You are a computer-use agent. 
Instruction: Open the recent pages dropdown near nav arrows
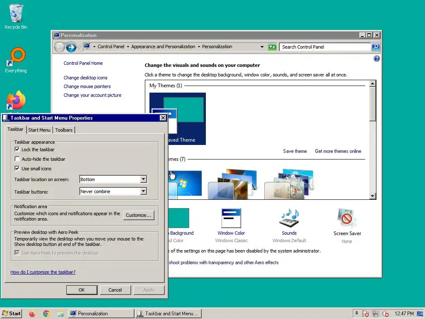79,47
